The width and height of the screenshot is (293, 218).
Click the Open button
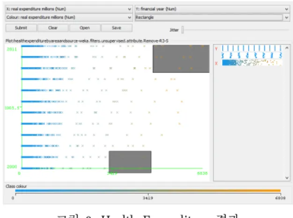pyautogui.click(x=85, y=28)
